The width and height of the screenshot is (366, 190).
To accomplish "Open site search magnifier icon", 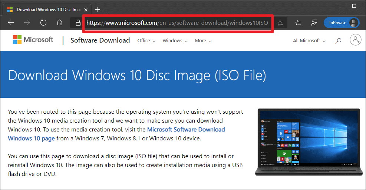I will coord(338,41).
